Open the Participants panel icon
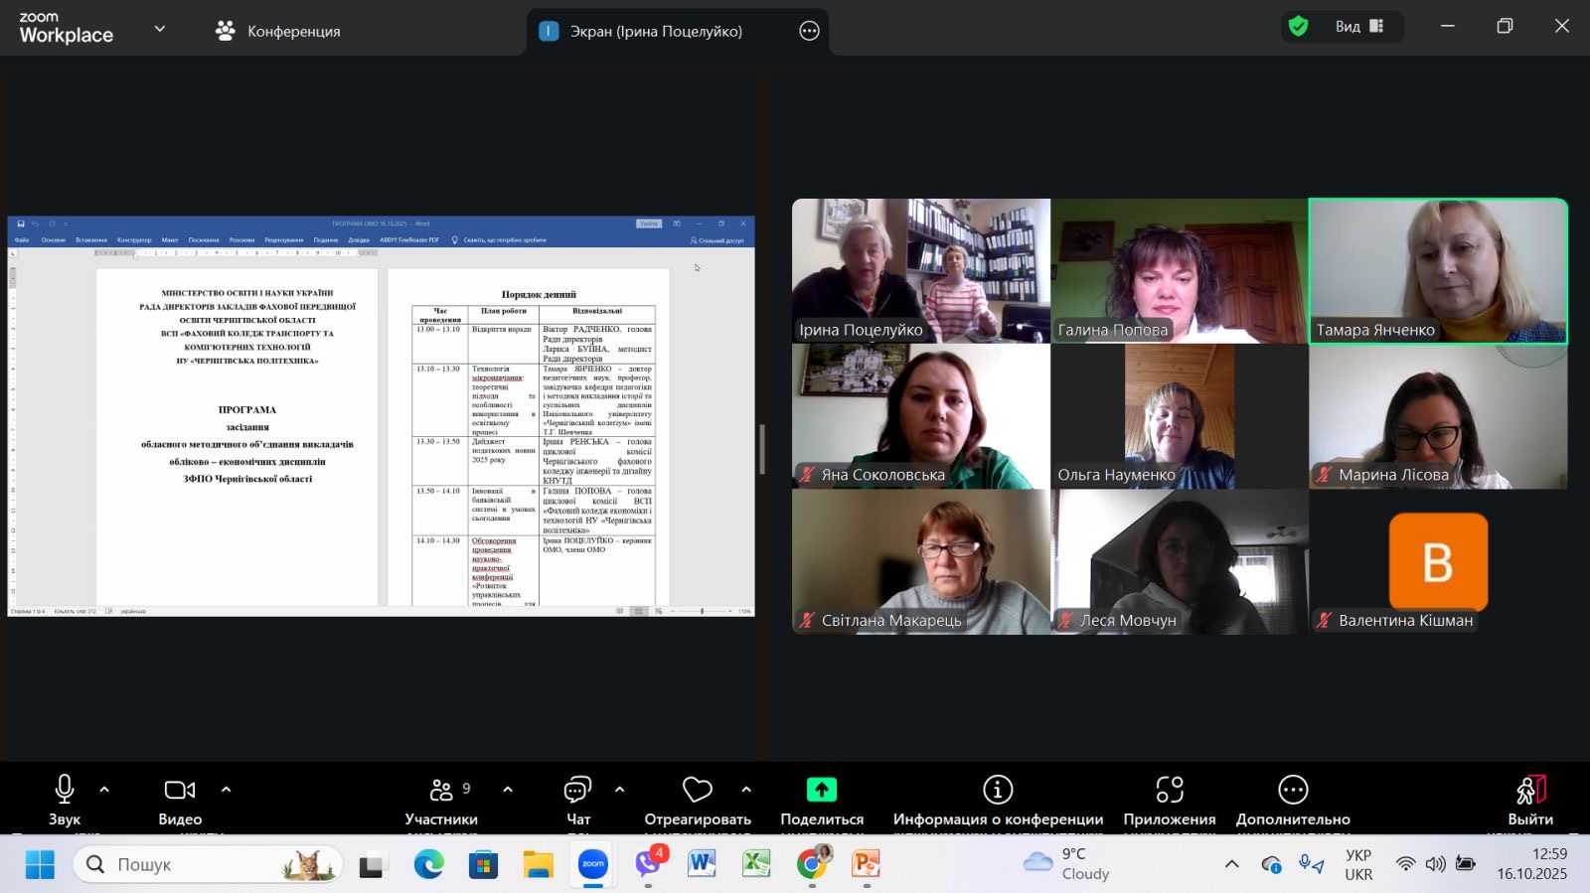Viewport: 1590px width, 893px height. pyautogui.click(x=441, y=791)
